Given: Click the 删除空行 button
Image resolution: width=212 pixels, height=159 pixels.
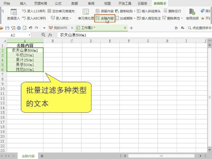Looking at the screenshot, I should [x=172, y=11].
